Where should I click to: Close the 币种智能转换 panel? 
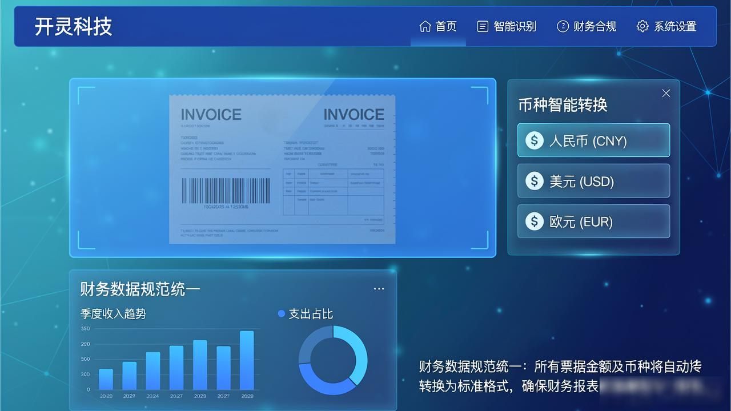[x=666, y=93]
